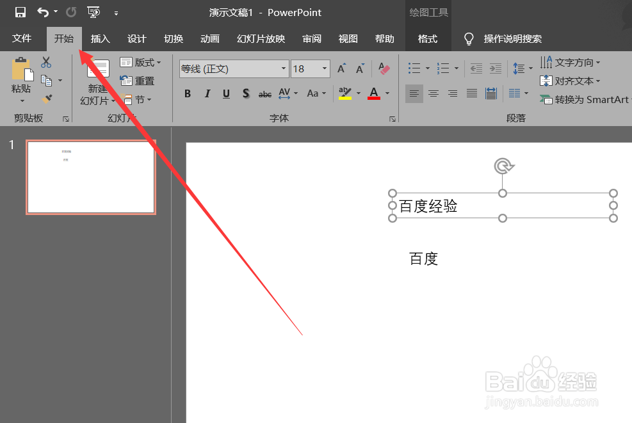The height and width of the screenshot is (423, 632).
Task: Open the 文件 file tab
Action: (22, 38)
